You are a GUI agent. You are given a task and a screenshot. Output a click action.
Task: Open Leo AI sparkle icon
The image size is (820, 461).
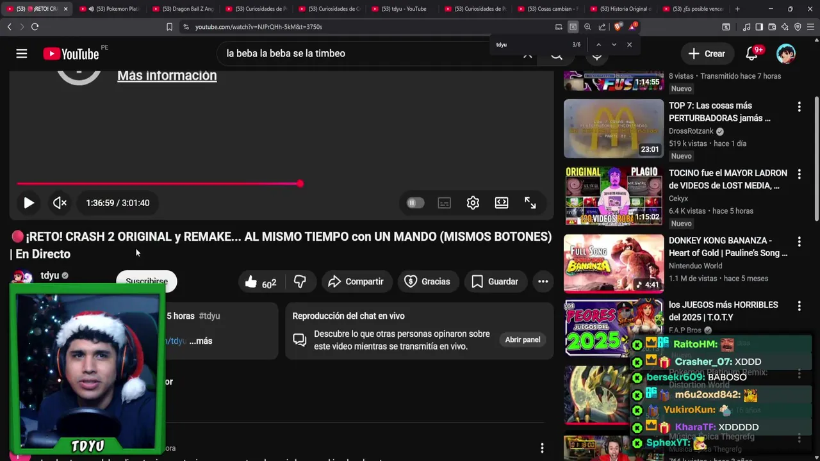pos(785,27)
